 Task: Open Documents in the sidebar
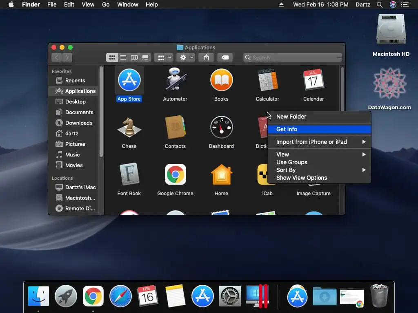click(73, 112)
